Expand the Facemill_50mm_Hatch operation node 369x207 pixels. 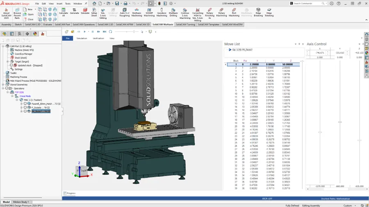coord(21,103)
